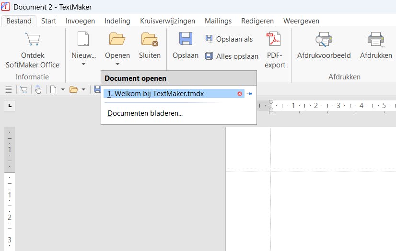This screenshot has width=396, height=251.
Task: Switch to the Weergeven tab
Action: coord(301,21)
